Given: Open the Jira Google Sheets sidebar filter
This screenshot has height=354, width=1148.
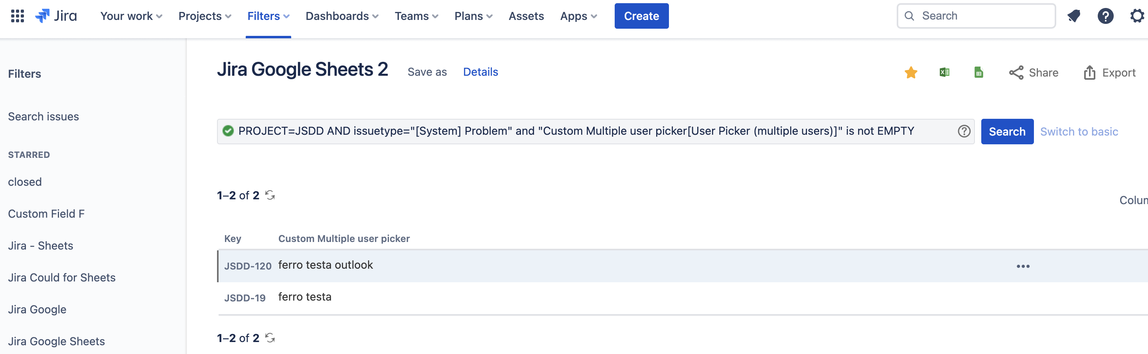Looking at the screenshot, I should [x=56, y=341].
